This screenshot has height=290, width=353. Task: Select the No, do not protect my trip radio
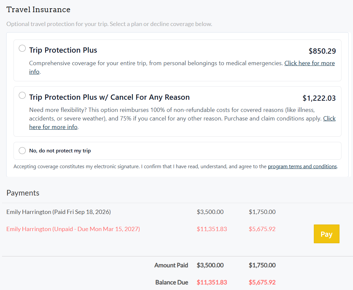tap(22, 150)
